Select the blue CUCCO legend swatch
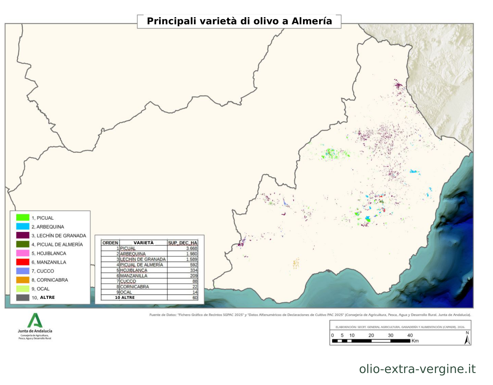The height and width of the screenshot is (385, 493). 23,271
